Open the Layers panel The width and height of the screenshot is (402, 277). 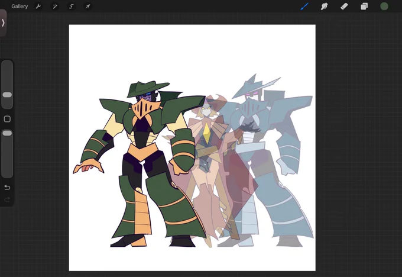364,7
